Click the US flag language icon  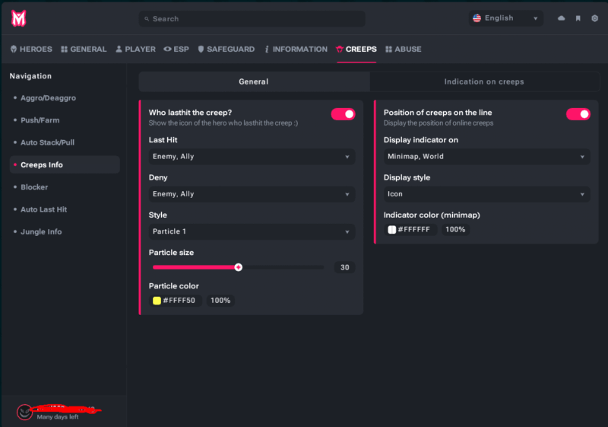pos(477,18)
